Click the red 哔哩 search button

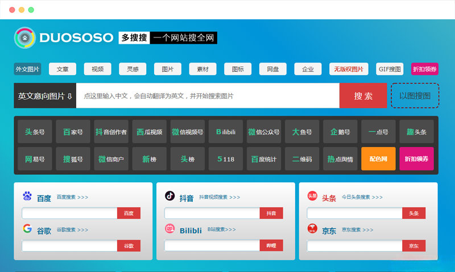point(271,245)
